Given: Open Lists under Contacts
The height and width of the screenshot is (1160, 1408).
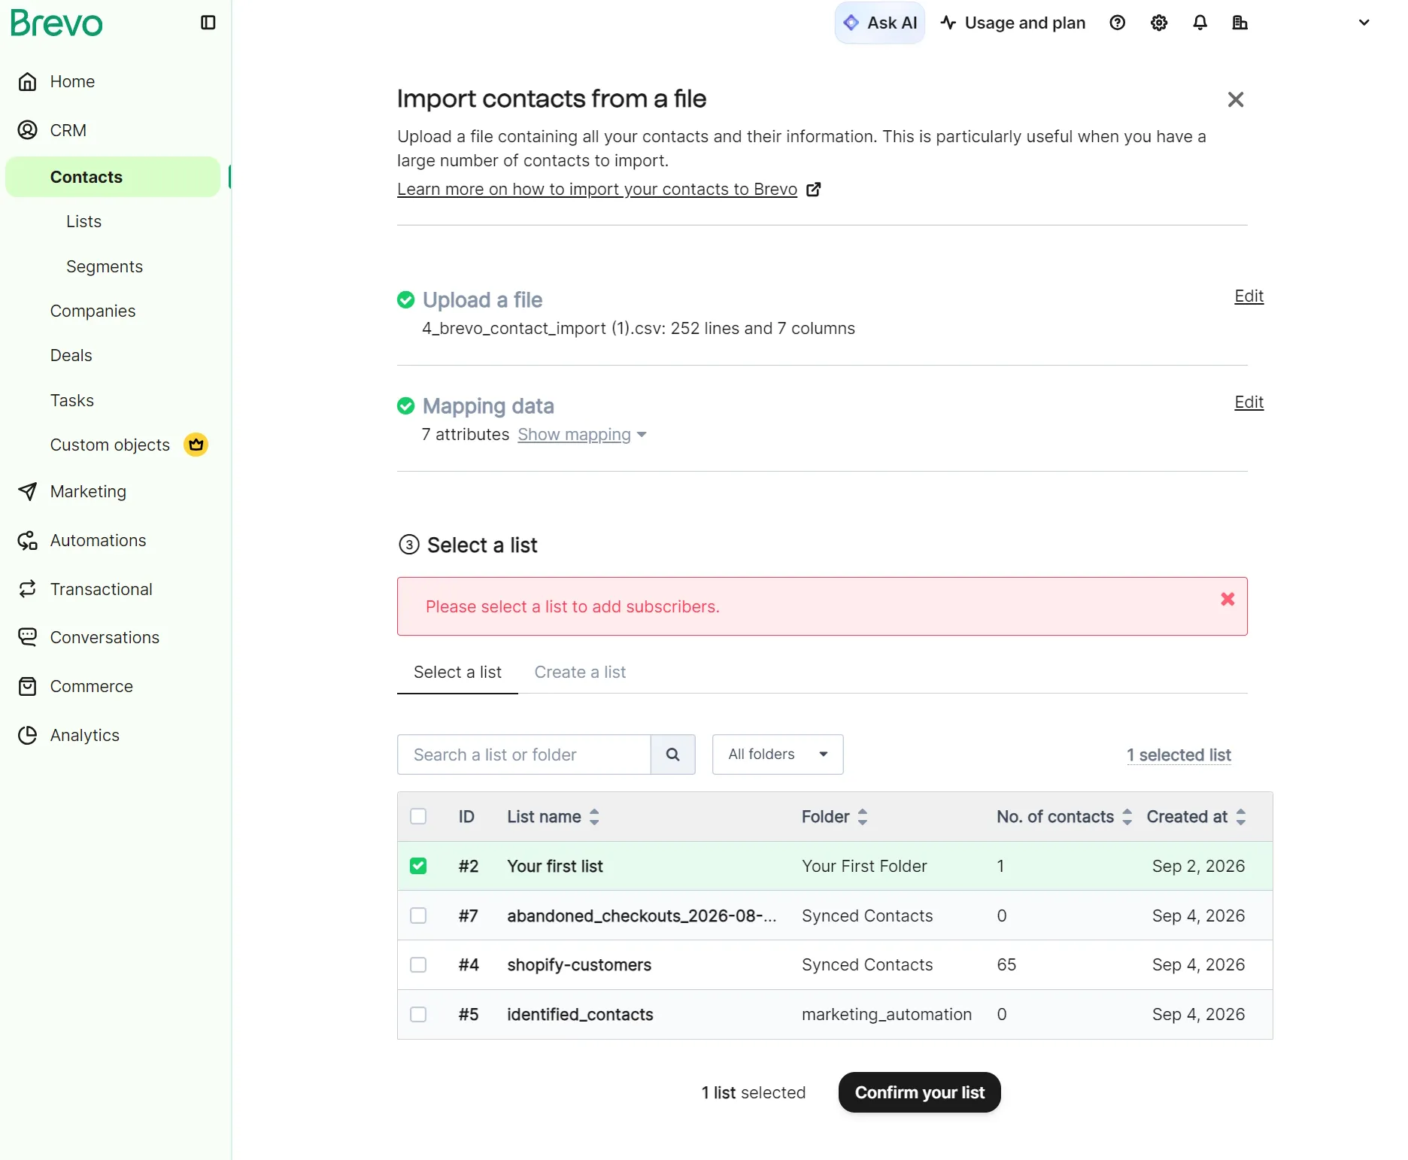Looking at the screenshot, I should click(83, 221).
